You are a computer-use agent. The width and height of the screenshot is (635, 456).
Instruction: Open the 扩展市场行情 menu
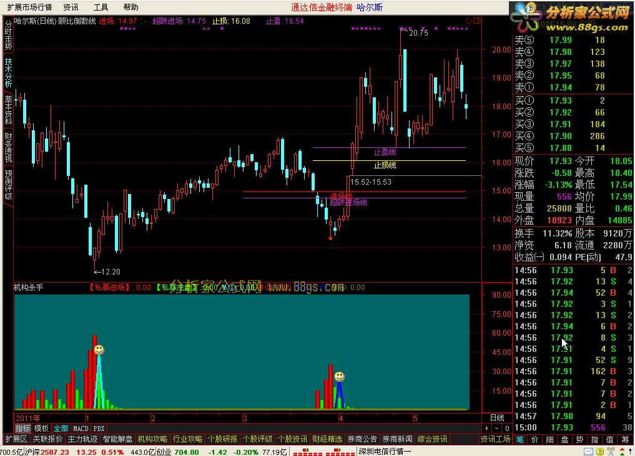point(29,7)
